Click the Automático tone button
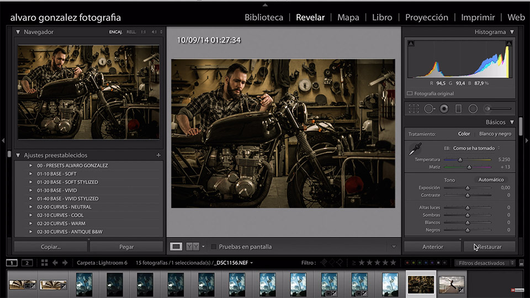530x298 pixels. pyautogui.click(x=491, y=180)
